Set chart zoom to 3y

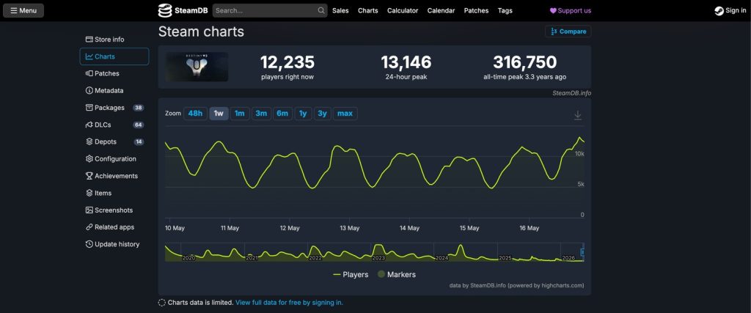323,114
